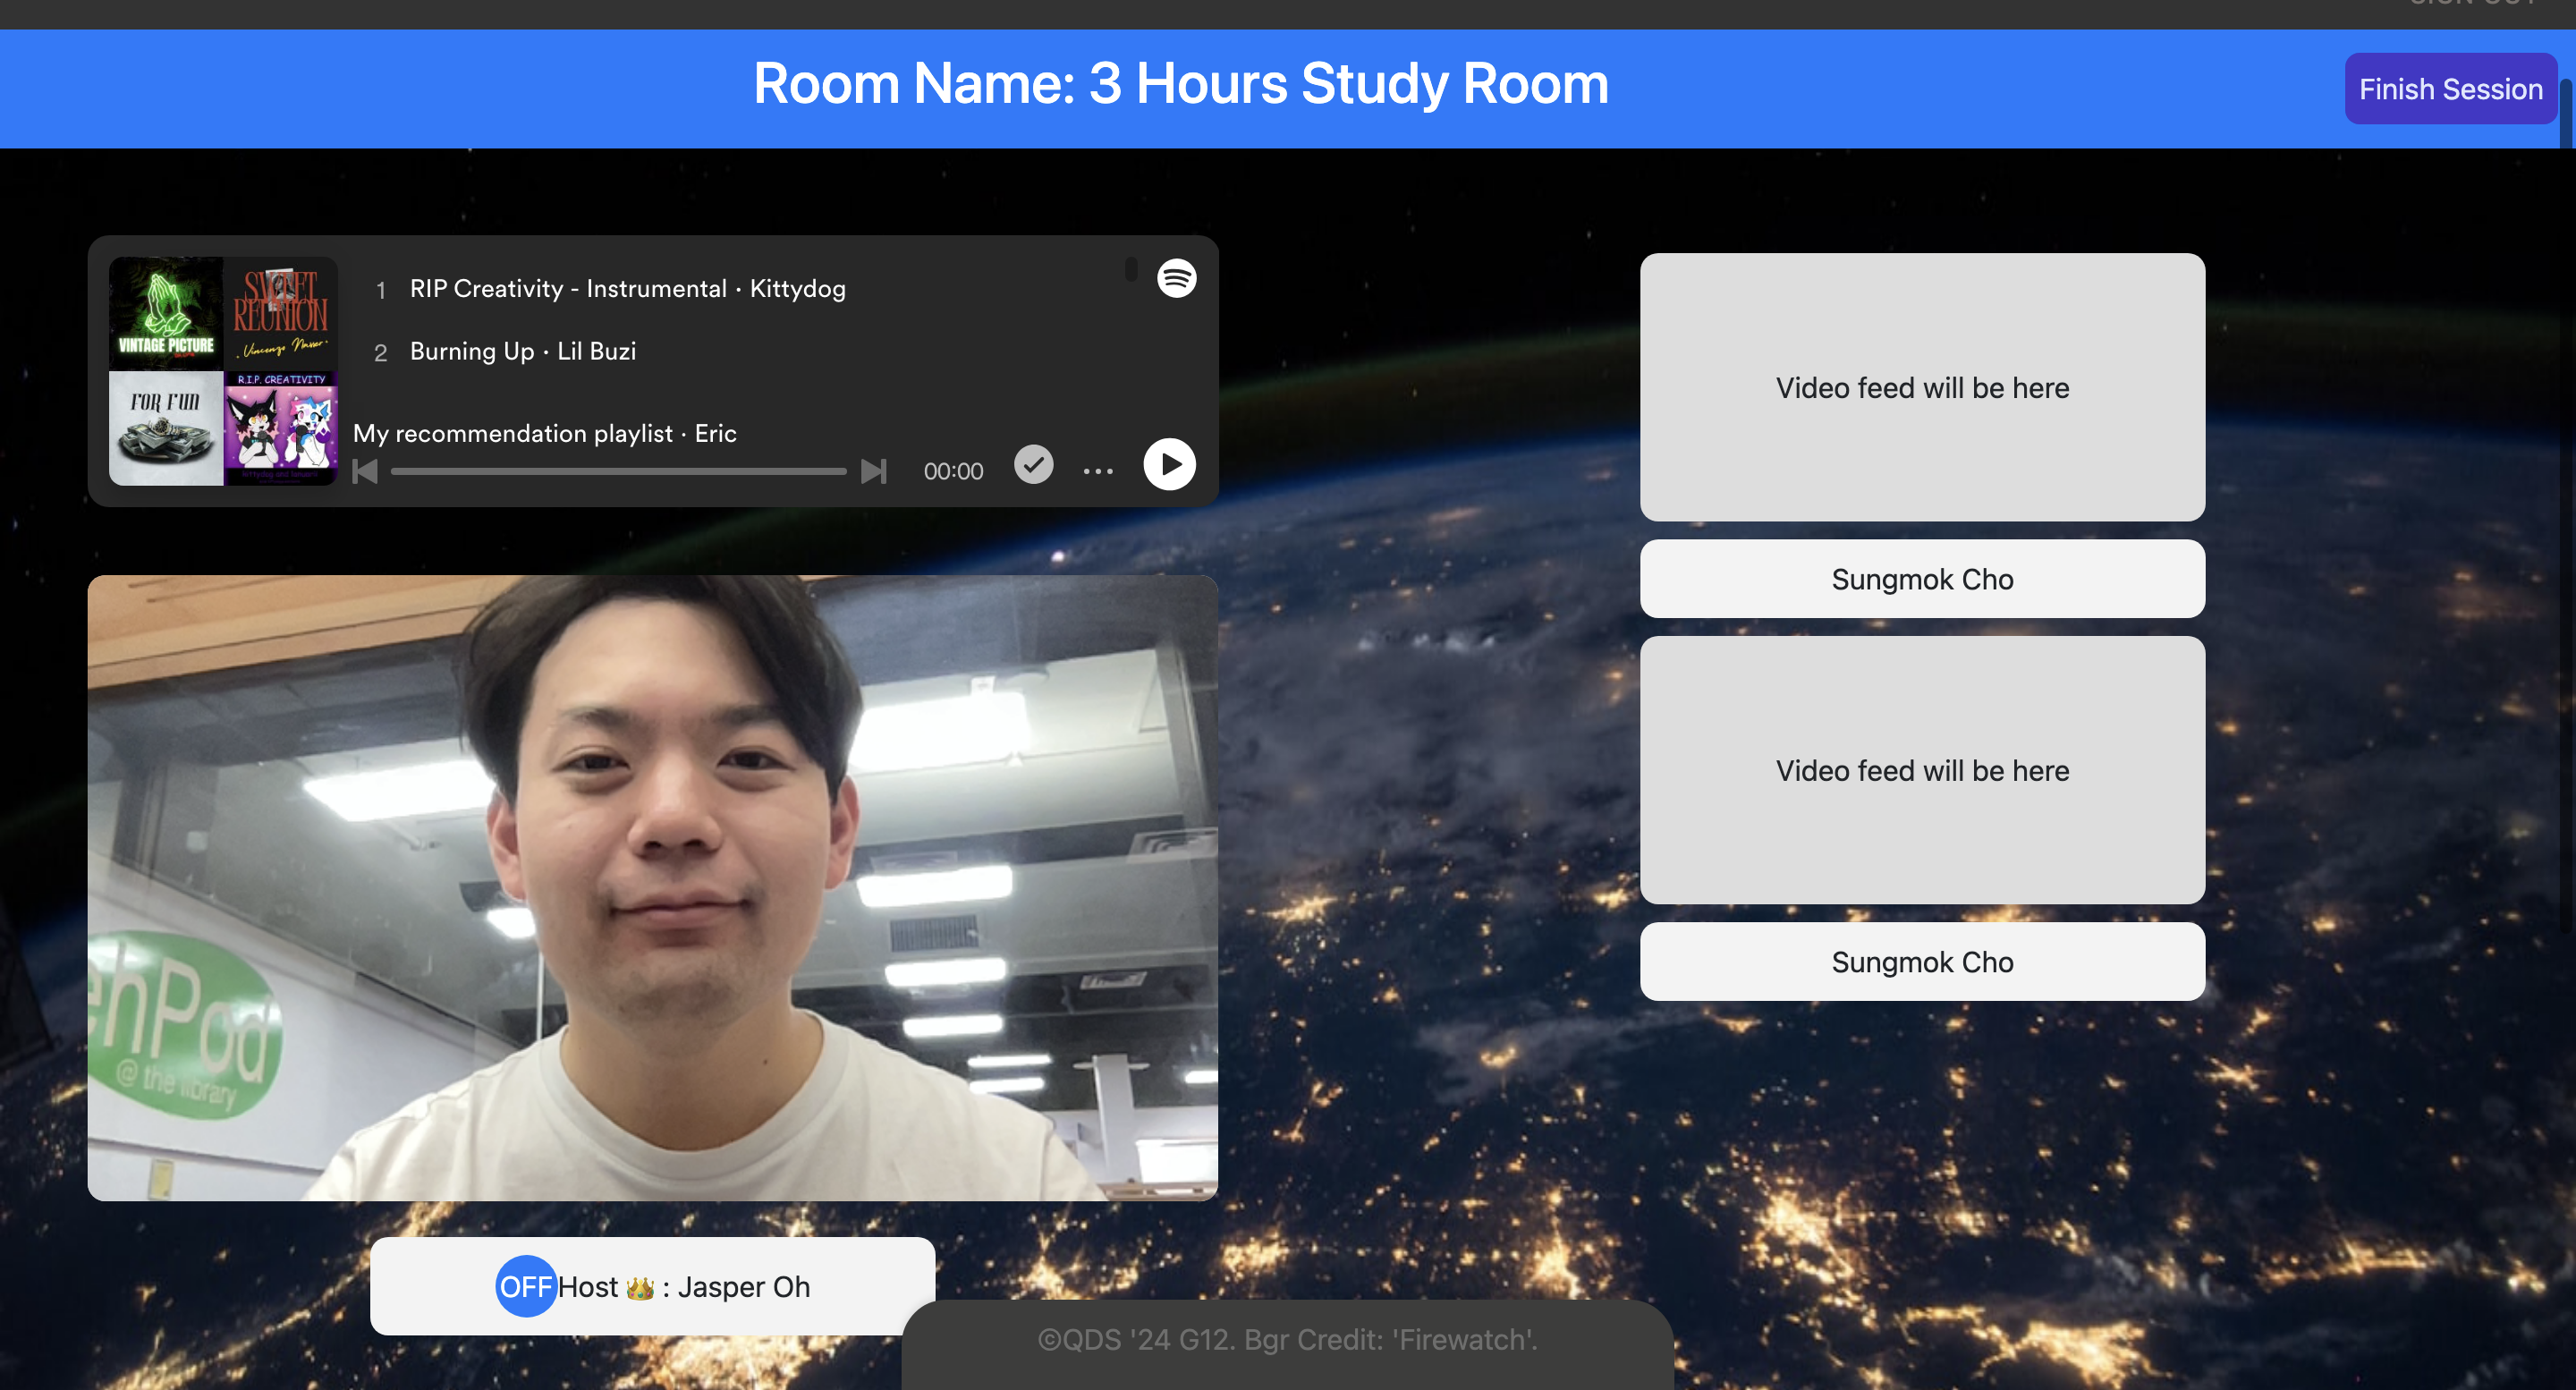Click the lower Sungmok Cho name label
The image size is (2576, 1390).
click(x=1921, y=962)
